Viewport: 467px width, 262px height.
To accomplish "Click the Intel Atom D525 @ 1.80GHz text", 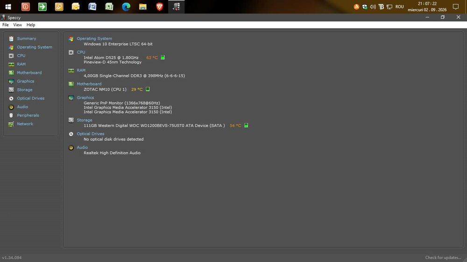I will 111,58.
